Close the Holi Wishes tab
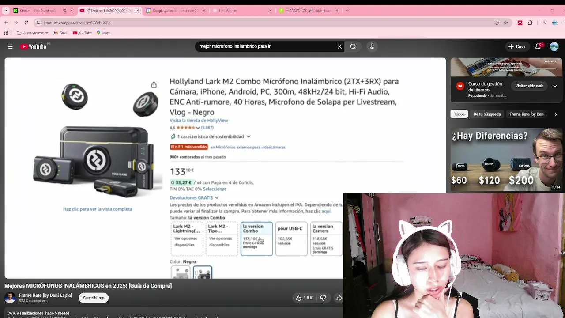The height and width of the screenshot is (318, 565). [271, 11]
